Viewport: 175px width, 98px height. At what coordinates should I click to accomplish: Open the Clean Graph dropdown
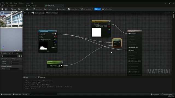[61, 9]
